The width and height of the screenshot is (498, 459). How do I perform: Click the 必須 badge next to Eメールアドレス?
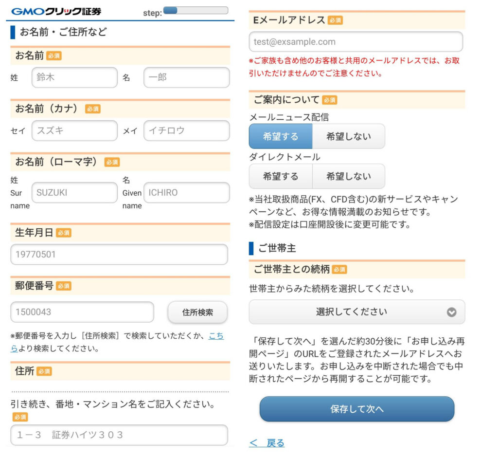pos(335,20)
